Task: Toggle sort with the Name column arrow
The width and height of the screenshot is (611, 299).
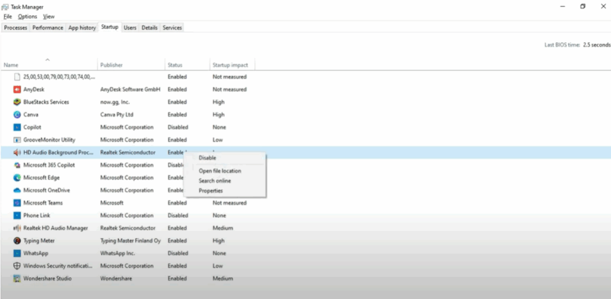Action: [48, 60]
